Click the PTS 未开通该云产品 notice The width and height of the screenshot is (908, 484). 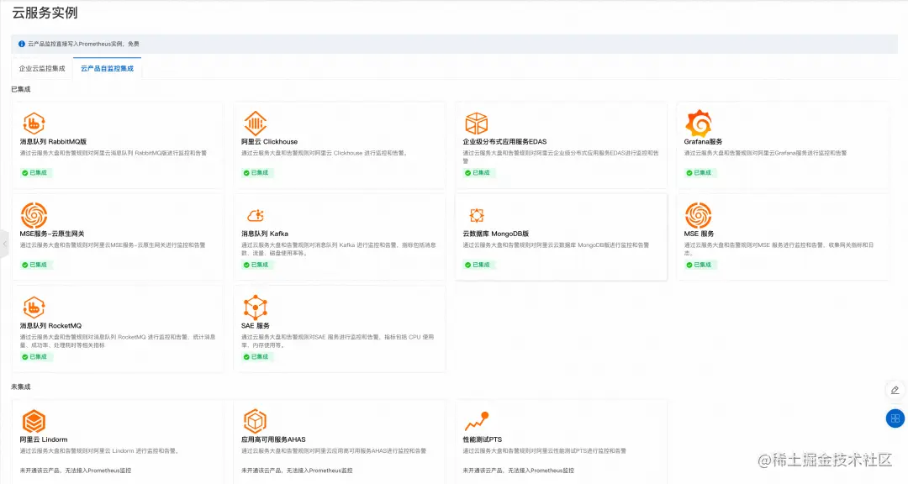coord(518,471)
